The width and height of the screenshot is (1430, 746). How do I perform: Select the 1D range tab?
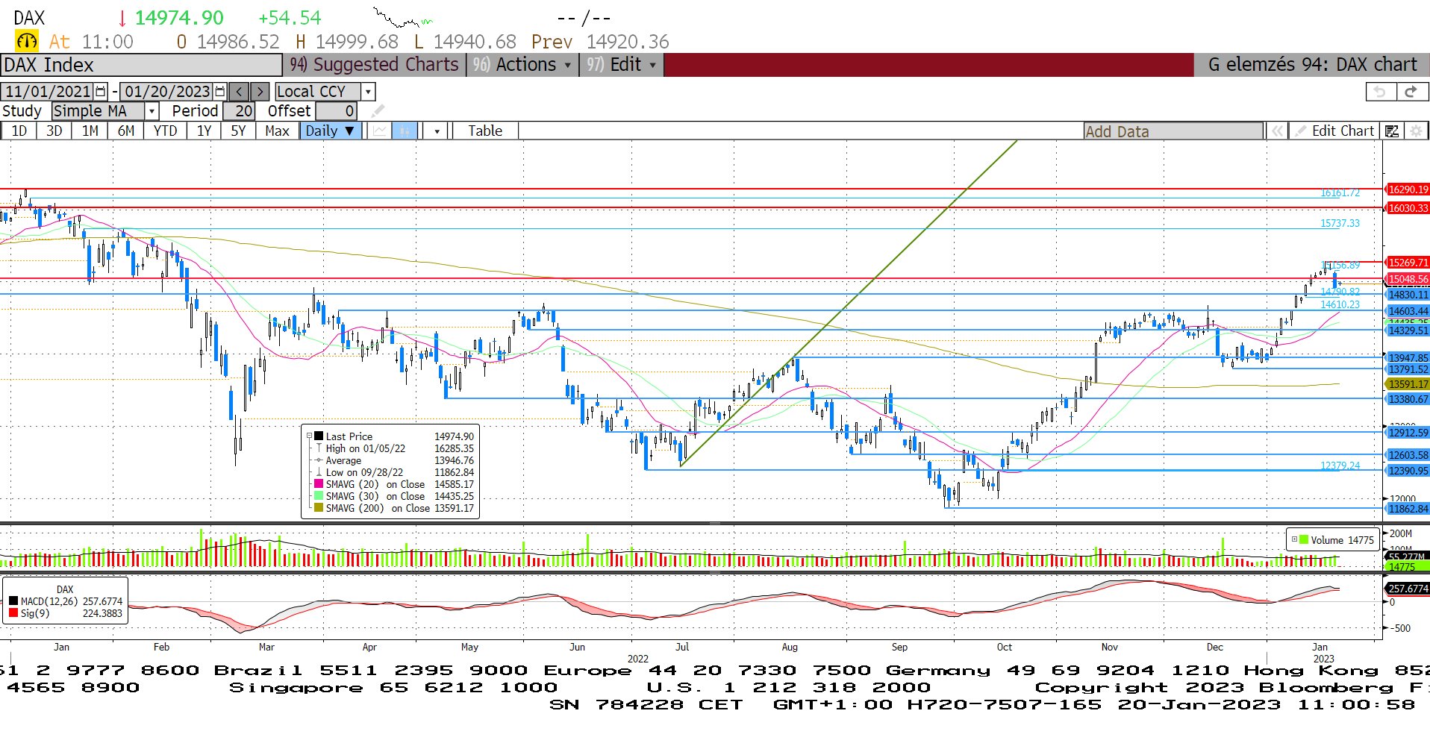(x=19, y=131)
